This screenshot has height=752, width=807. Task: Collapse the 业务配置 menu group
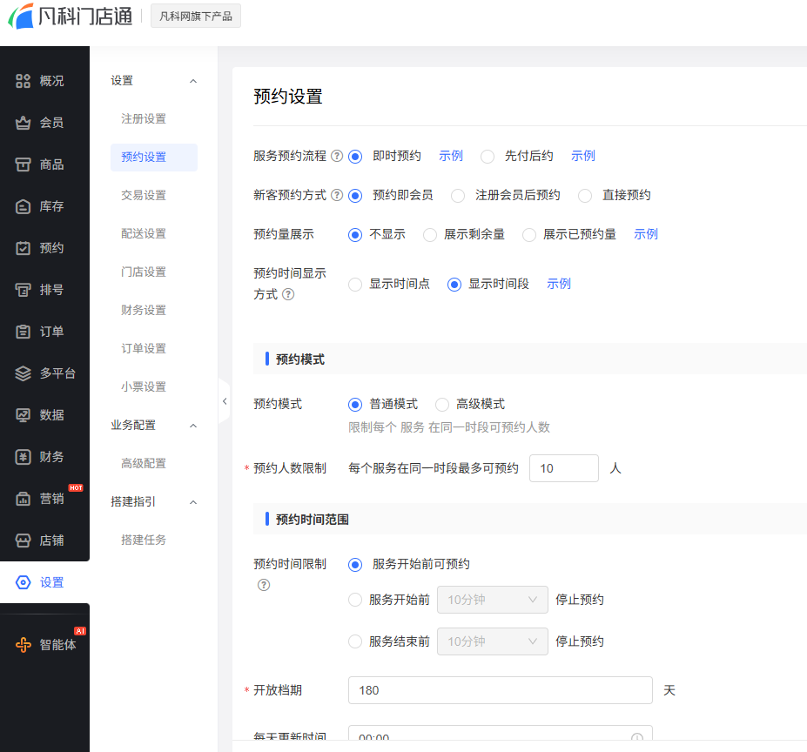tap(193, 426)
